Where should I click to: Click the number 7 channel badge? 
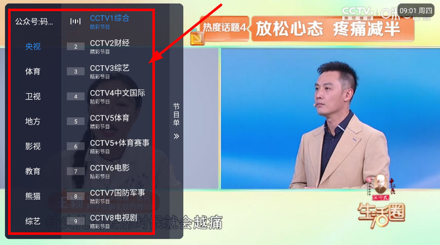75,171
